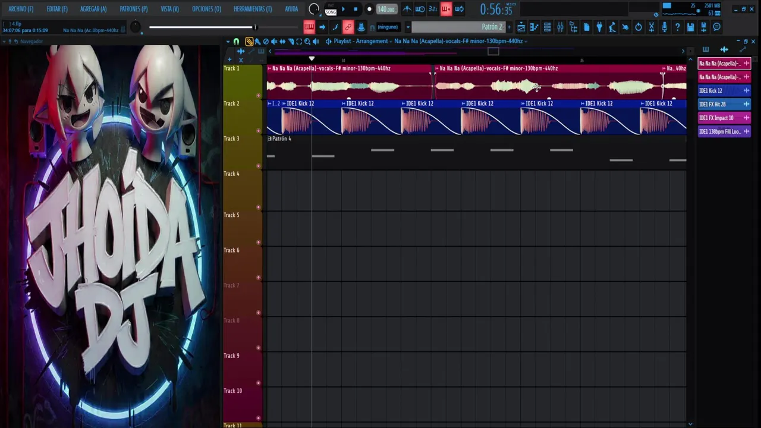Toggle PAT/SONG playback mode
Image resolution: width=761 pixels, height=428 pixels.
coord(331,10)
